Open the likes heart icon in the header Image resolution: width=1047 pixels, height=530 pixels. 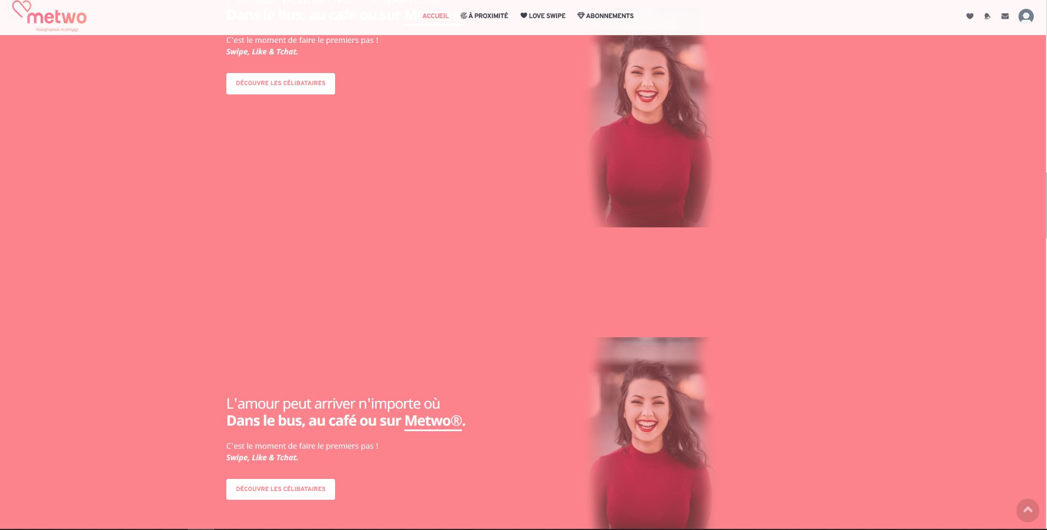970,16
